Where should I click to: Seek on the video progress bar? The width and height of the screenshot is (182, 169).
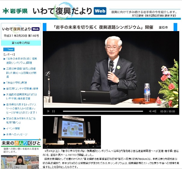click(x=103, y=111)
